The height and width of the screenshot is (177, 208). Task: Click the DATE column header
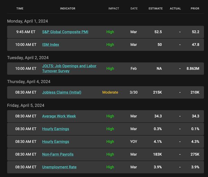(134, 8)
